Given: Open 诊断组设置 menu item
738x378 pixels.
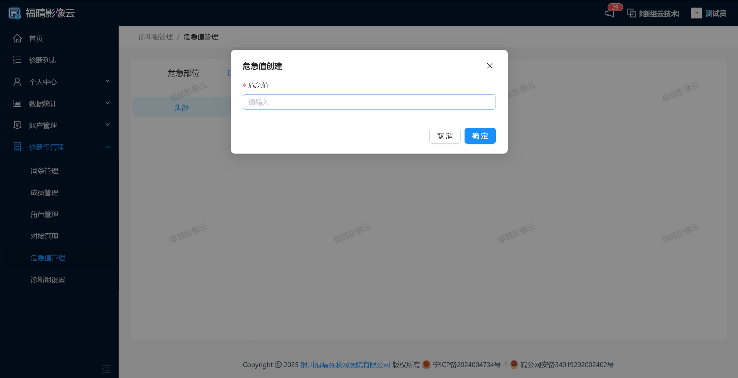Looking at the screenshot, I should (x=48, y=279).
